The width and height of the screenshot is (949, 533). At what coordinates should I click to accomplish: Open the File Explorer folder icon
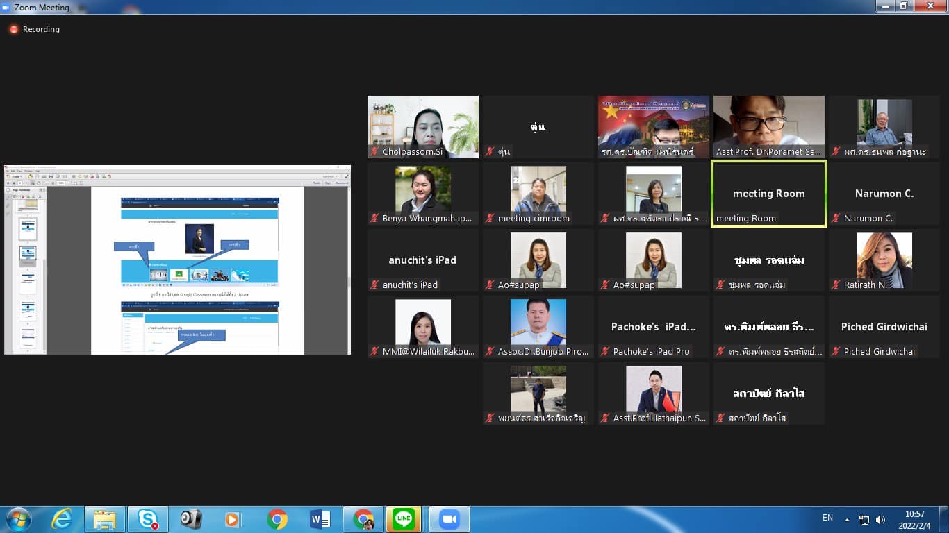tap(105, 519)
